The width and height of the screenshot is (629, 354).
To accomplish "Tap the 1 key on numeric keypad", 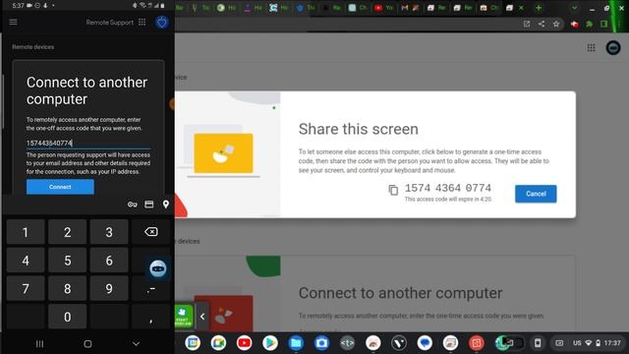I will point(26,232).
